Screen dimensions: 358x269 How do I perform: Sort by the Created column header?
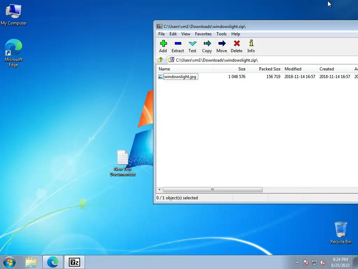coord(335,69)
